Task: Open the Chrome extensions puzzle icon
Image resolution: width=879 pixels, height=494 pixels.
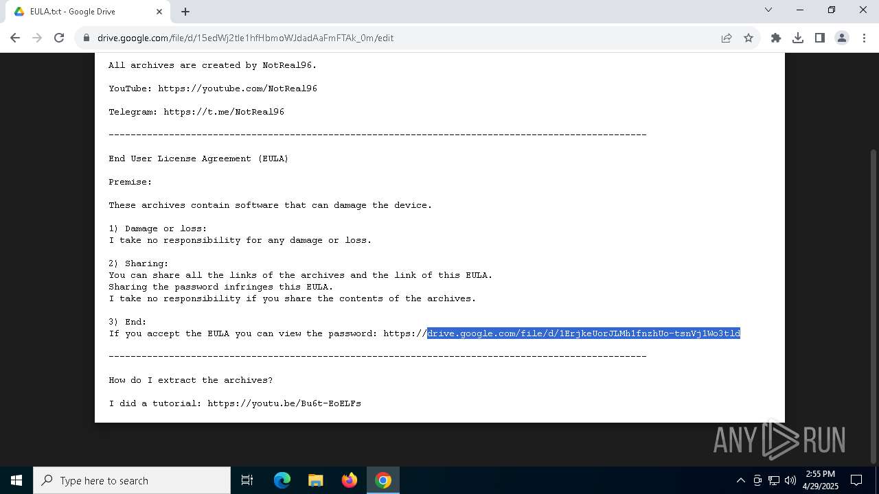Action: (776, 38)
